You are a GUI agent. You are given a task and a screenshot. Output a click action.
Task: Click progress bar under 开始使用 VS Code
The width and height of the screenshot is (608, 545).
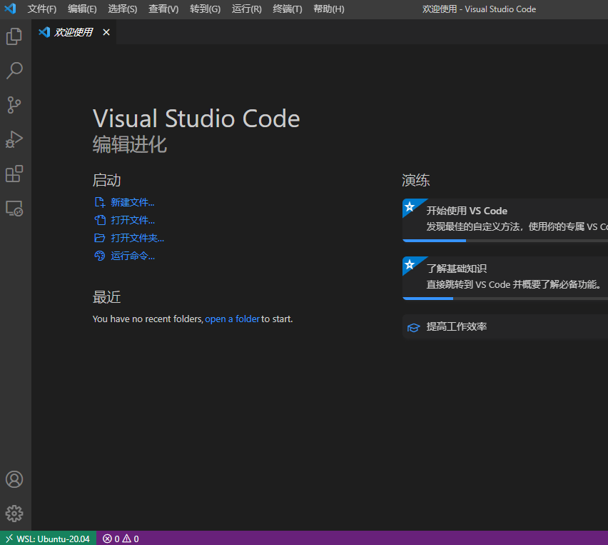point(505,241)
